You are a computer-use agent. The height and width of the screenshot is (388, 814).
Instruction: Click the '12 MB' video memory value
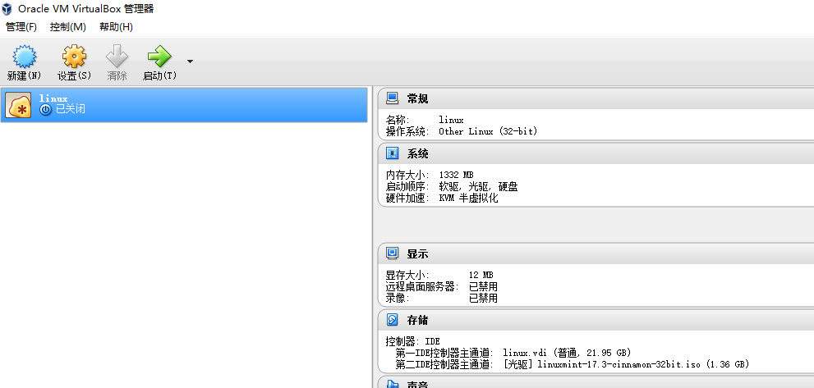point(481,275)
